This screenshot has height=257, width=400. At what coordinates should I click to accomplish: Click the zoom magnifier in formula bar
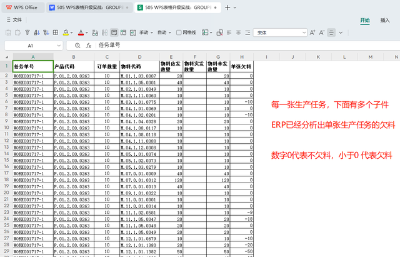(77, 46)
